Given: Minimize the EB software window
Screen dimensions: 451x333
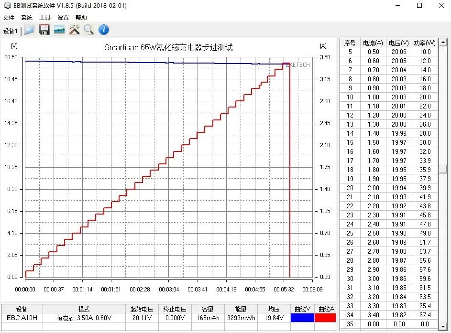Looking at the screenshot, I should [x=398, y=5].
